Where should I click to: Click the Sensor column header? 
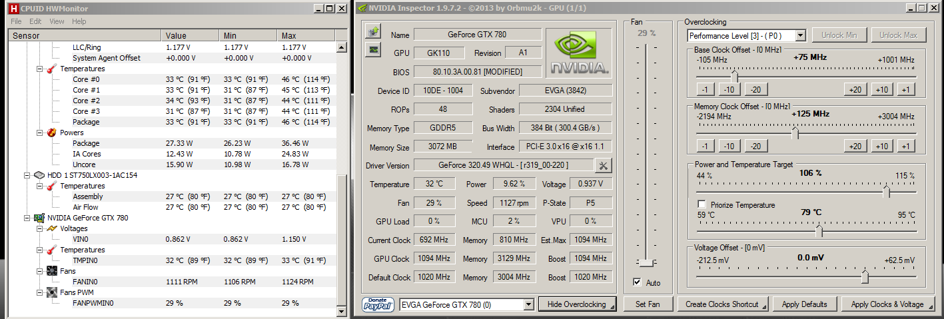point(84,35)
